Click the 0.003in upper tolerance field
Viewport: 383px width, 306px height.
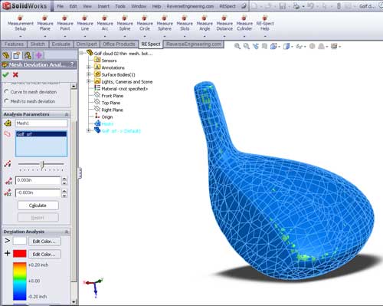pos(38,180)
